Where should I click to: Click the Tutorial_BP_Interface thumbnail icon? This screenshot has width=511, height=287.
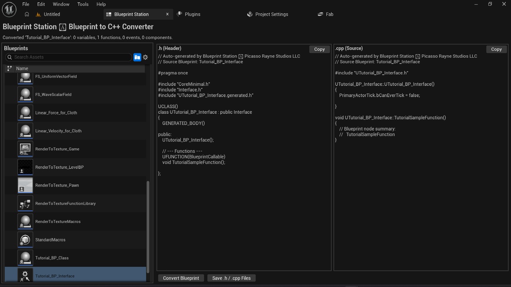26,275
